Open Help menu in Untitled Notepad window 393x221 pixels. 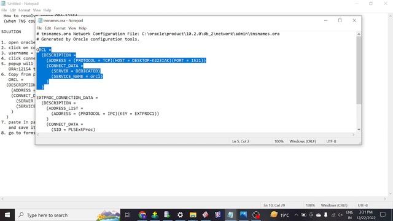click(47, 10)
